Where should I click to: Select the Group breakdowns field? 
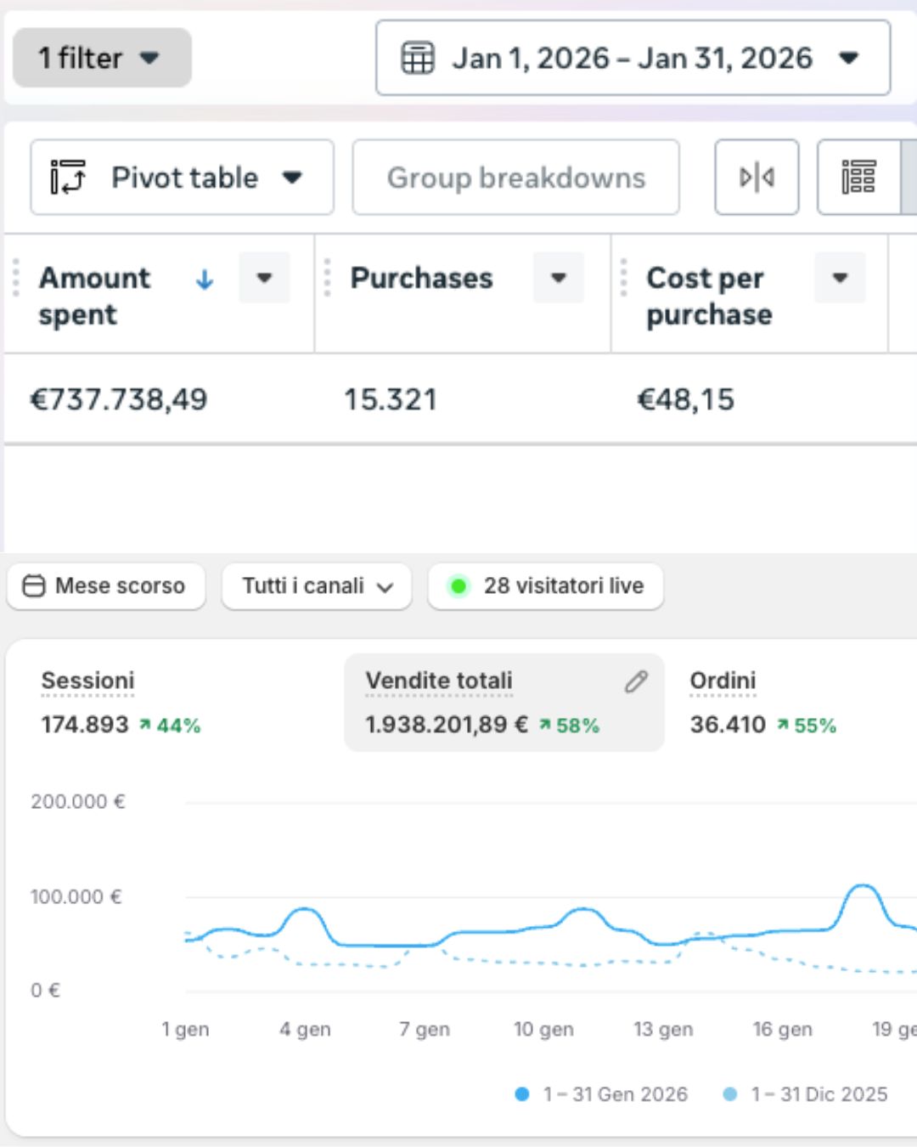coord(515,178)
